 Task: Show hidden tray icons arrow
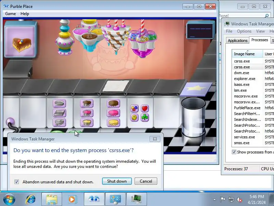(x=215, y=199)
